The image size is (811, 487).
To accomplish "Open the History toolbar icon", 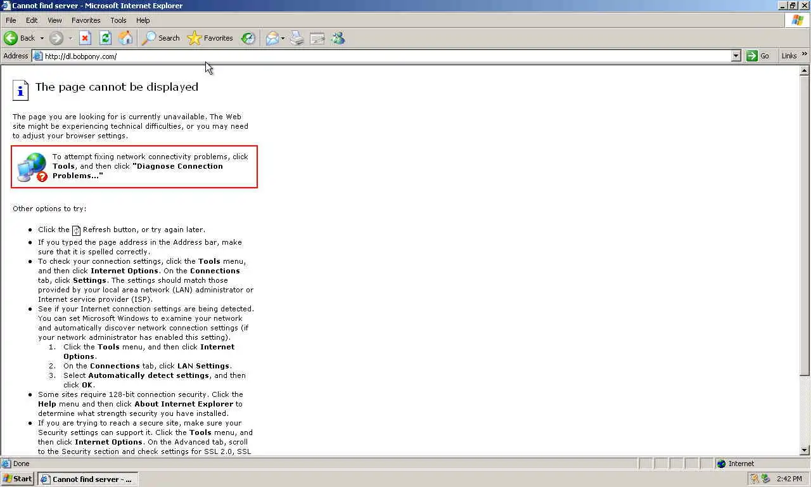I will tap(248, 38).
